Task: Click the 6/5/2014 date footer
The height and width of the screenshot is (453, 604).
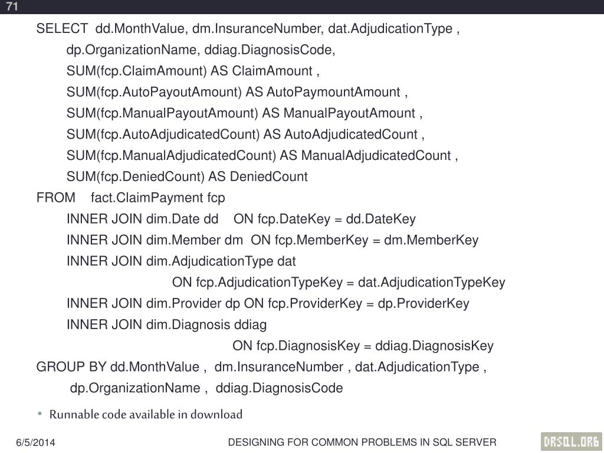Action: (35, 442)
